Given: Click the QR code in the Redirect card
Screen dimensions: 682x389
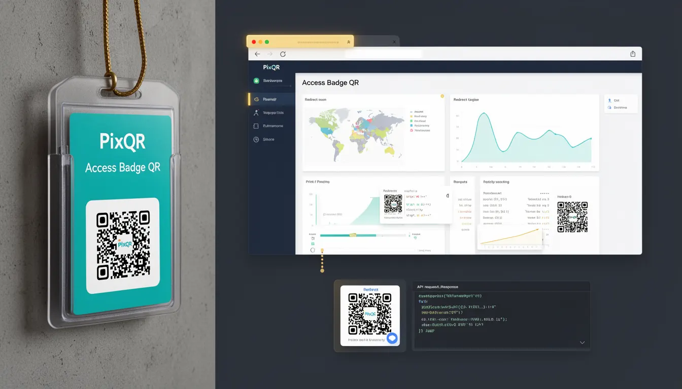Looking at the screenshot, I should [369, 314].
